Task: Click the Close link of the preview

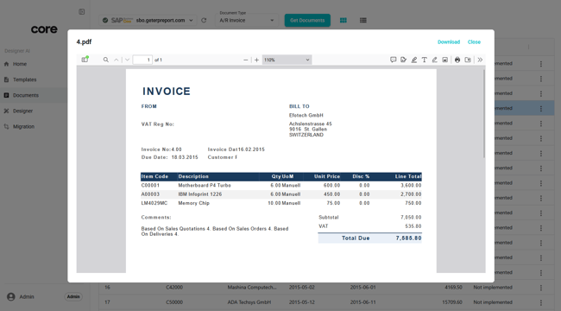Action: [x=474, y=42]
